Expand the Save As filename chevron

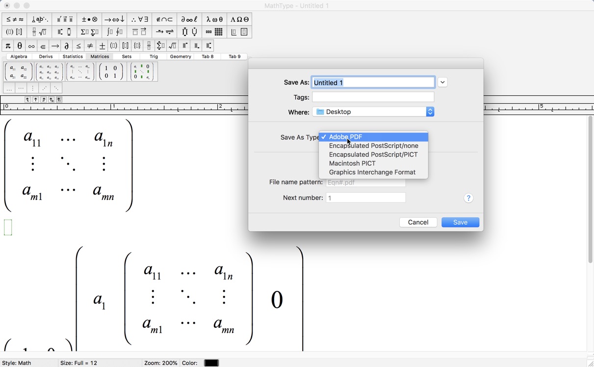(442, 82)
